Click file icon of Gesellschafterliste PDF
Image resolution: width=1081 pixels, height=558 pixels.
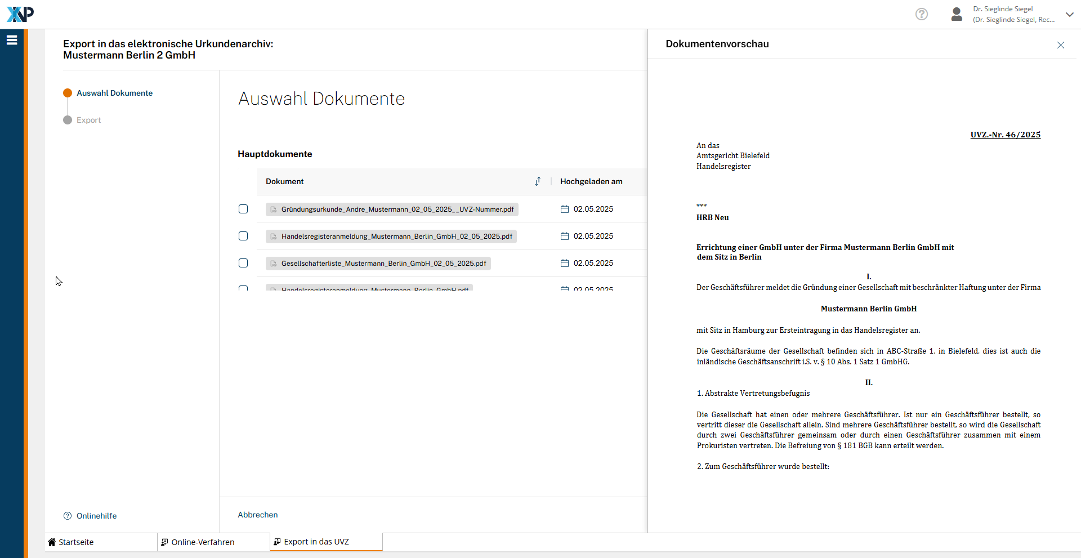pyautogui.click(x=274, y=264)
